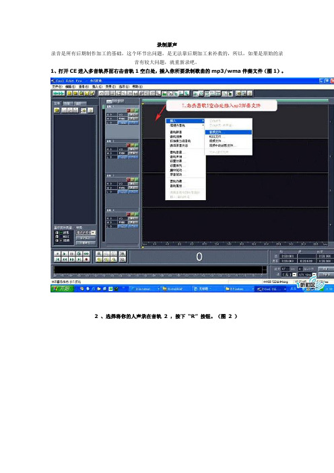Toggle the first file type checkbox in file panel
Image resolution: width=334 pixels, height=473 pixels.
tap(57, 233)
